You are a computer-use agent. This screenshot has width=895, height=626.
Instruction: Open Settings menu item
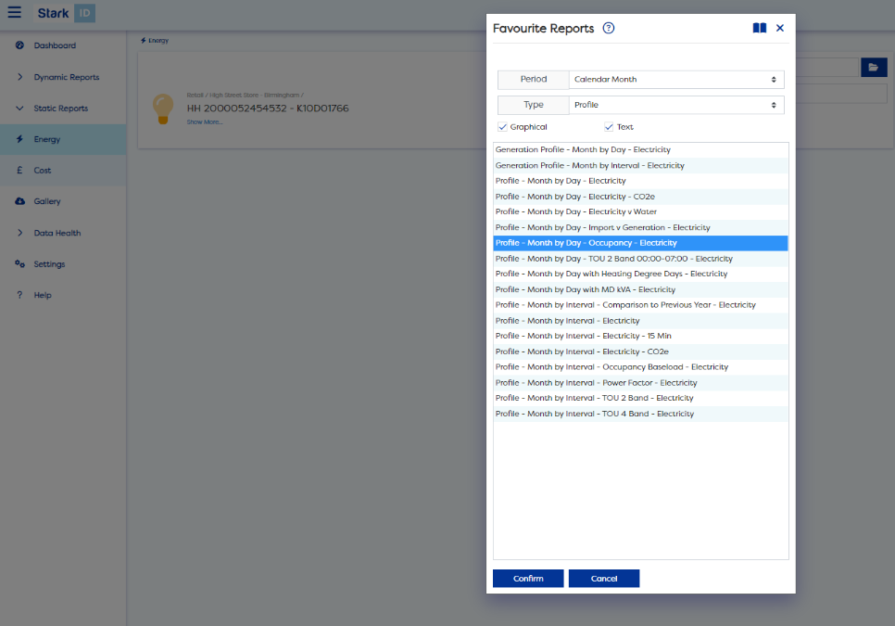click(49, 264)
